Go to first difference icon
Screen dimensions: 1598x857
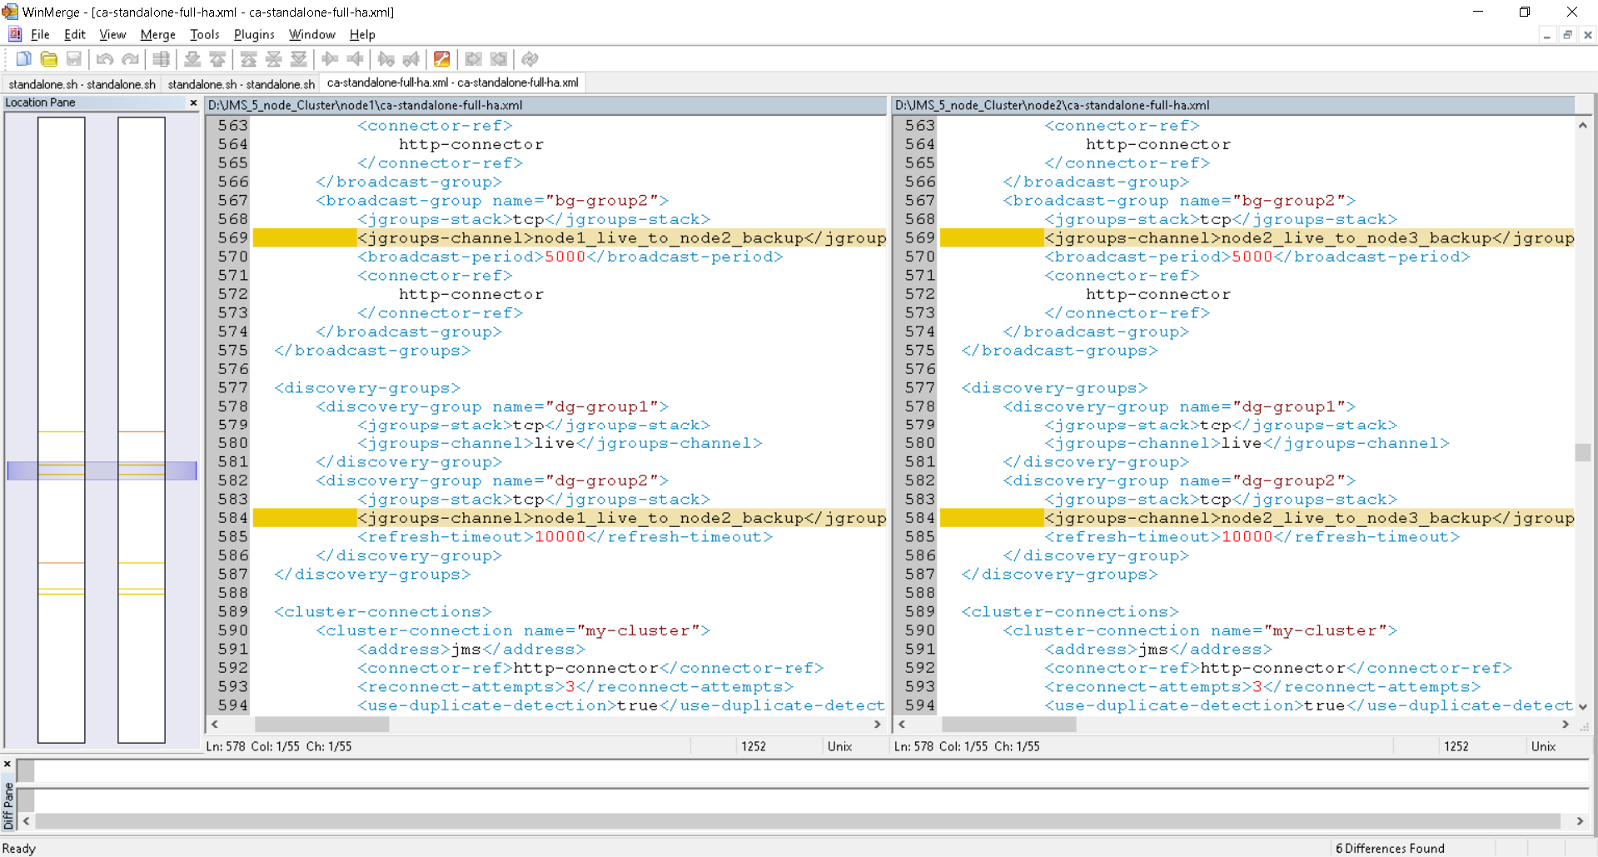pos(248,59)
